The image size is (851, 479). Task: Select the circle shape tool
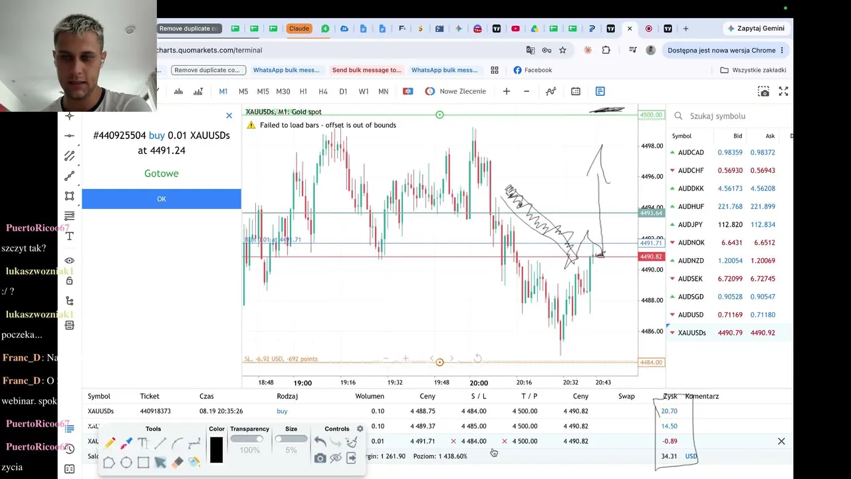coord(126,462)
